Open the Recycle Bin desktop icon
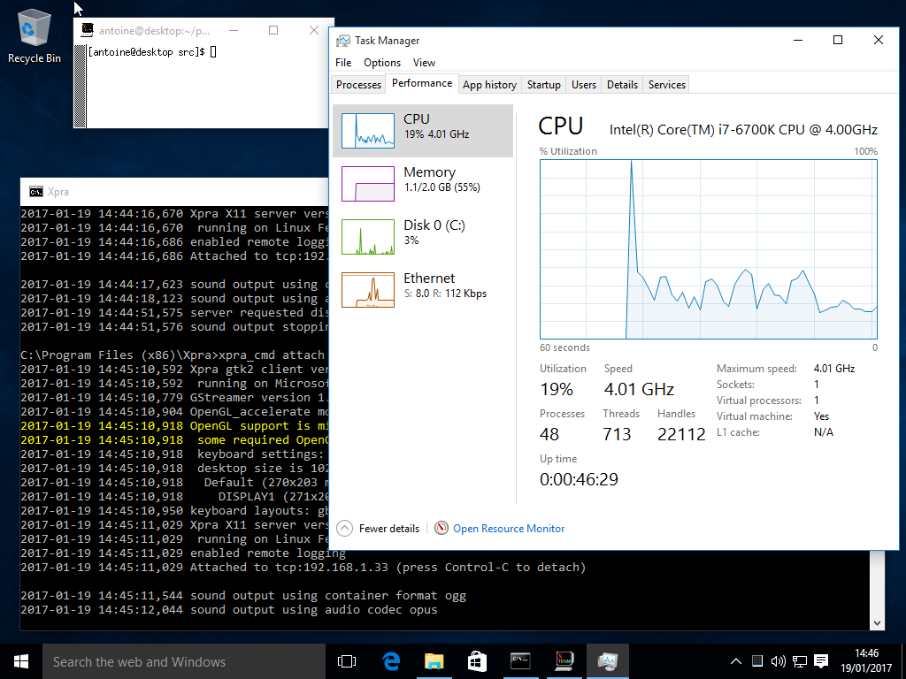 [x=35, y=35]
